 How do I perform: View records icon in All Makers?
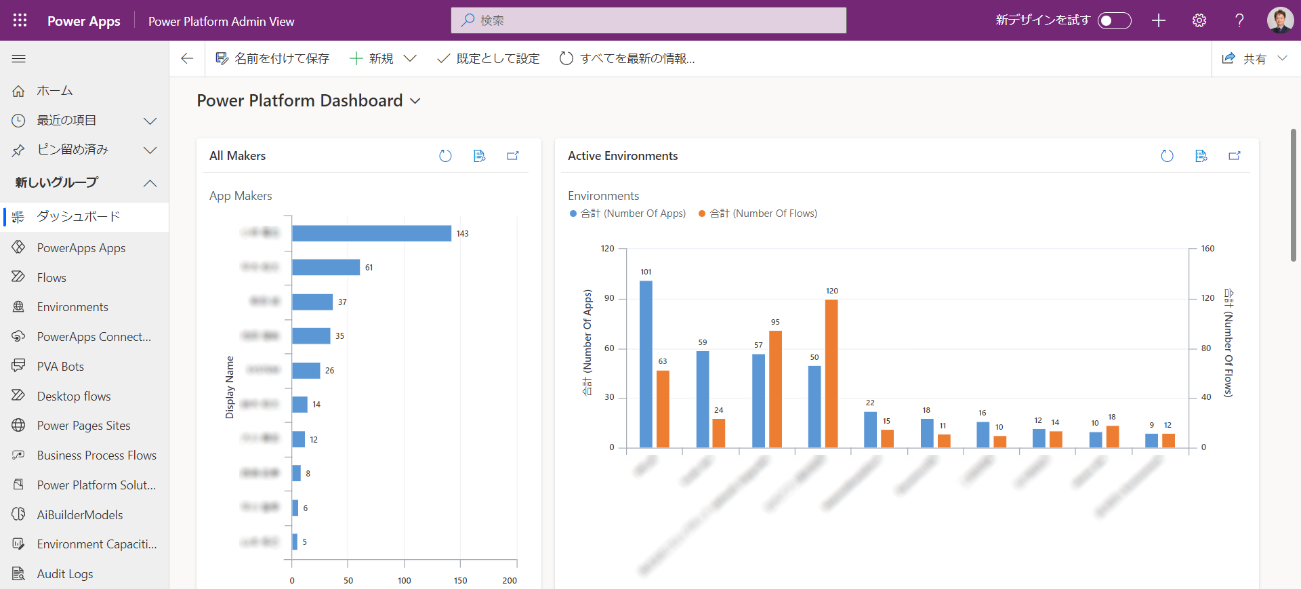pos(479,156)
